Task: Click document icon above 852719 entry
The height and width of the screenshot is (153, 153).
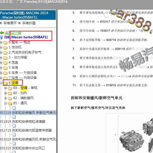Action: point(14,126)
